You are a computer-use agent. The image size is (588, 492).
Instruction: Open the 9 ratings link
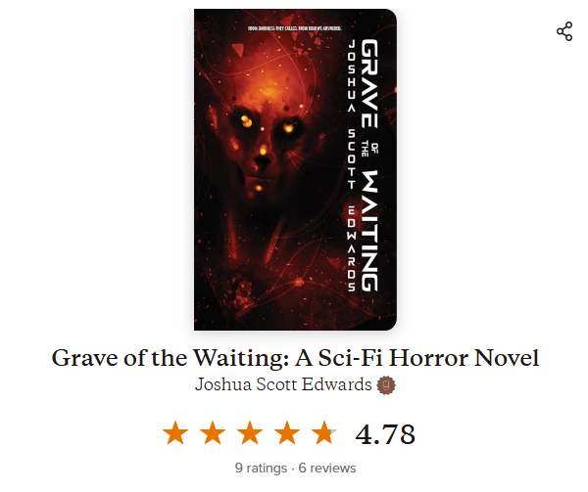(x=261, y=469)
